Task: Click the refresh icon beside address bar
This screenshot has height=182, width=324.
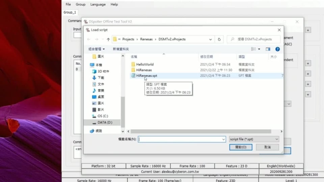Action: (x=219, y=39)
